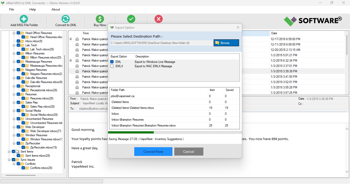Click the red X toolbar icon

pyautogui.click(x=158, y=19)
